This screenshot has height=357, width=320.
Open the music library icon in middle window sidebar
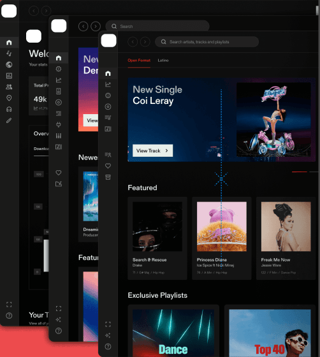[x=59, y=147]
